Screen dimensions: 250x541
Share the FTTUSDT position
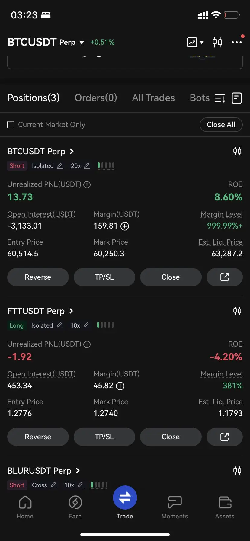pyautogui.click(x=224, y=437)
